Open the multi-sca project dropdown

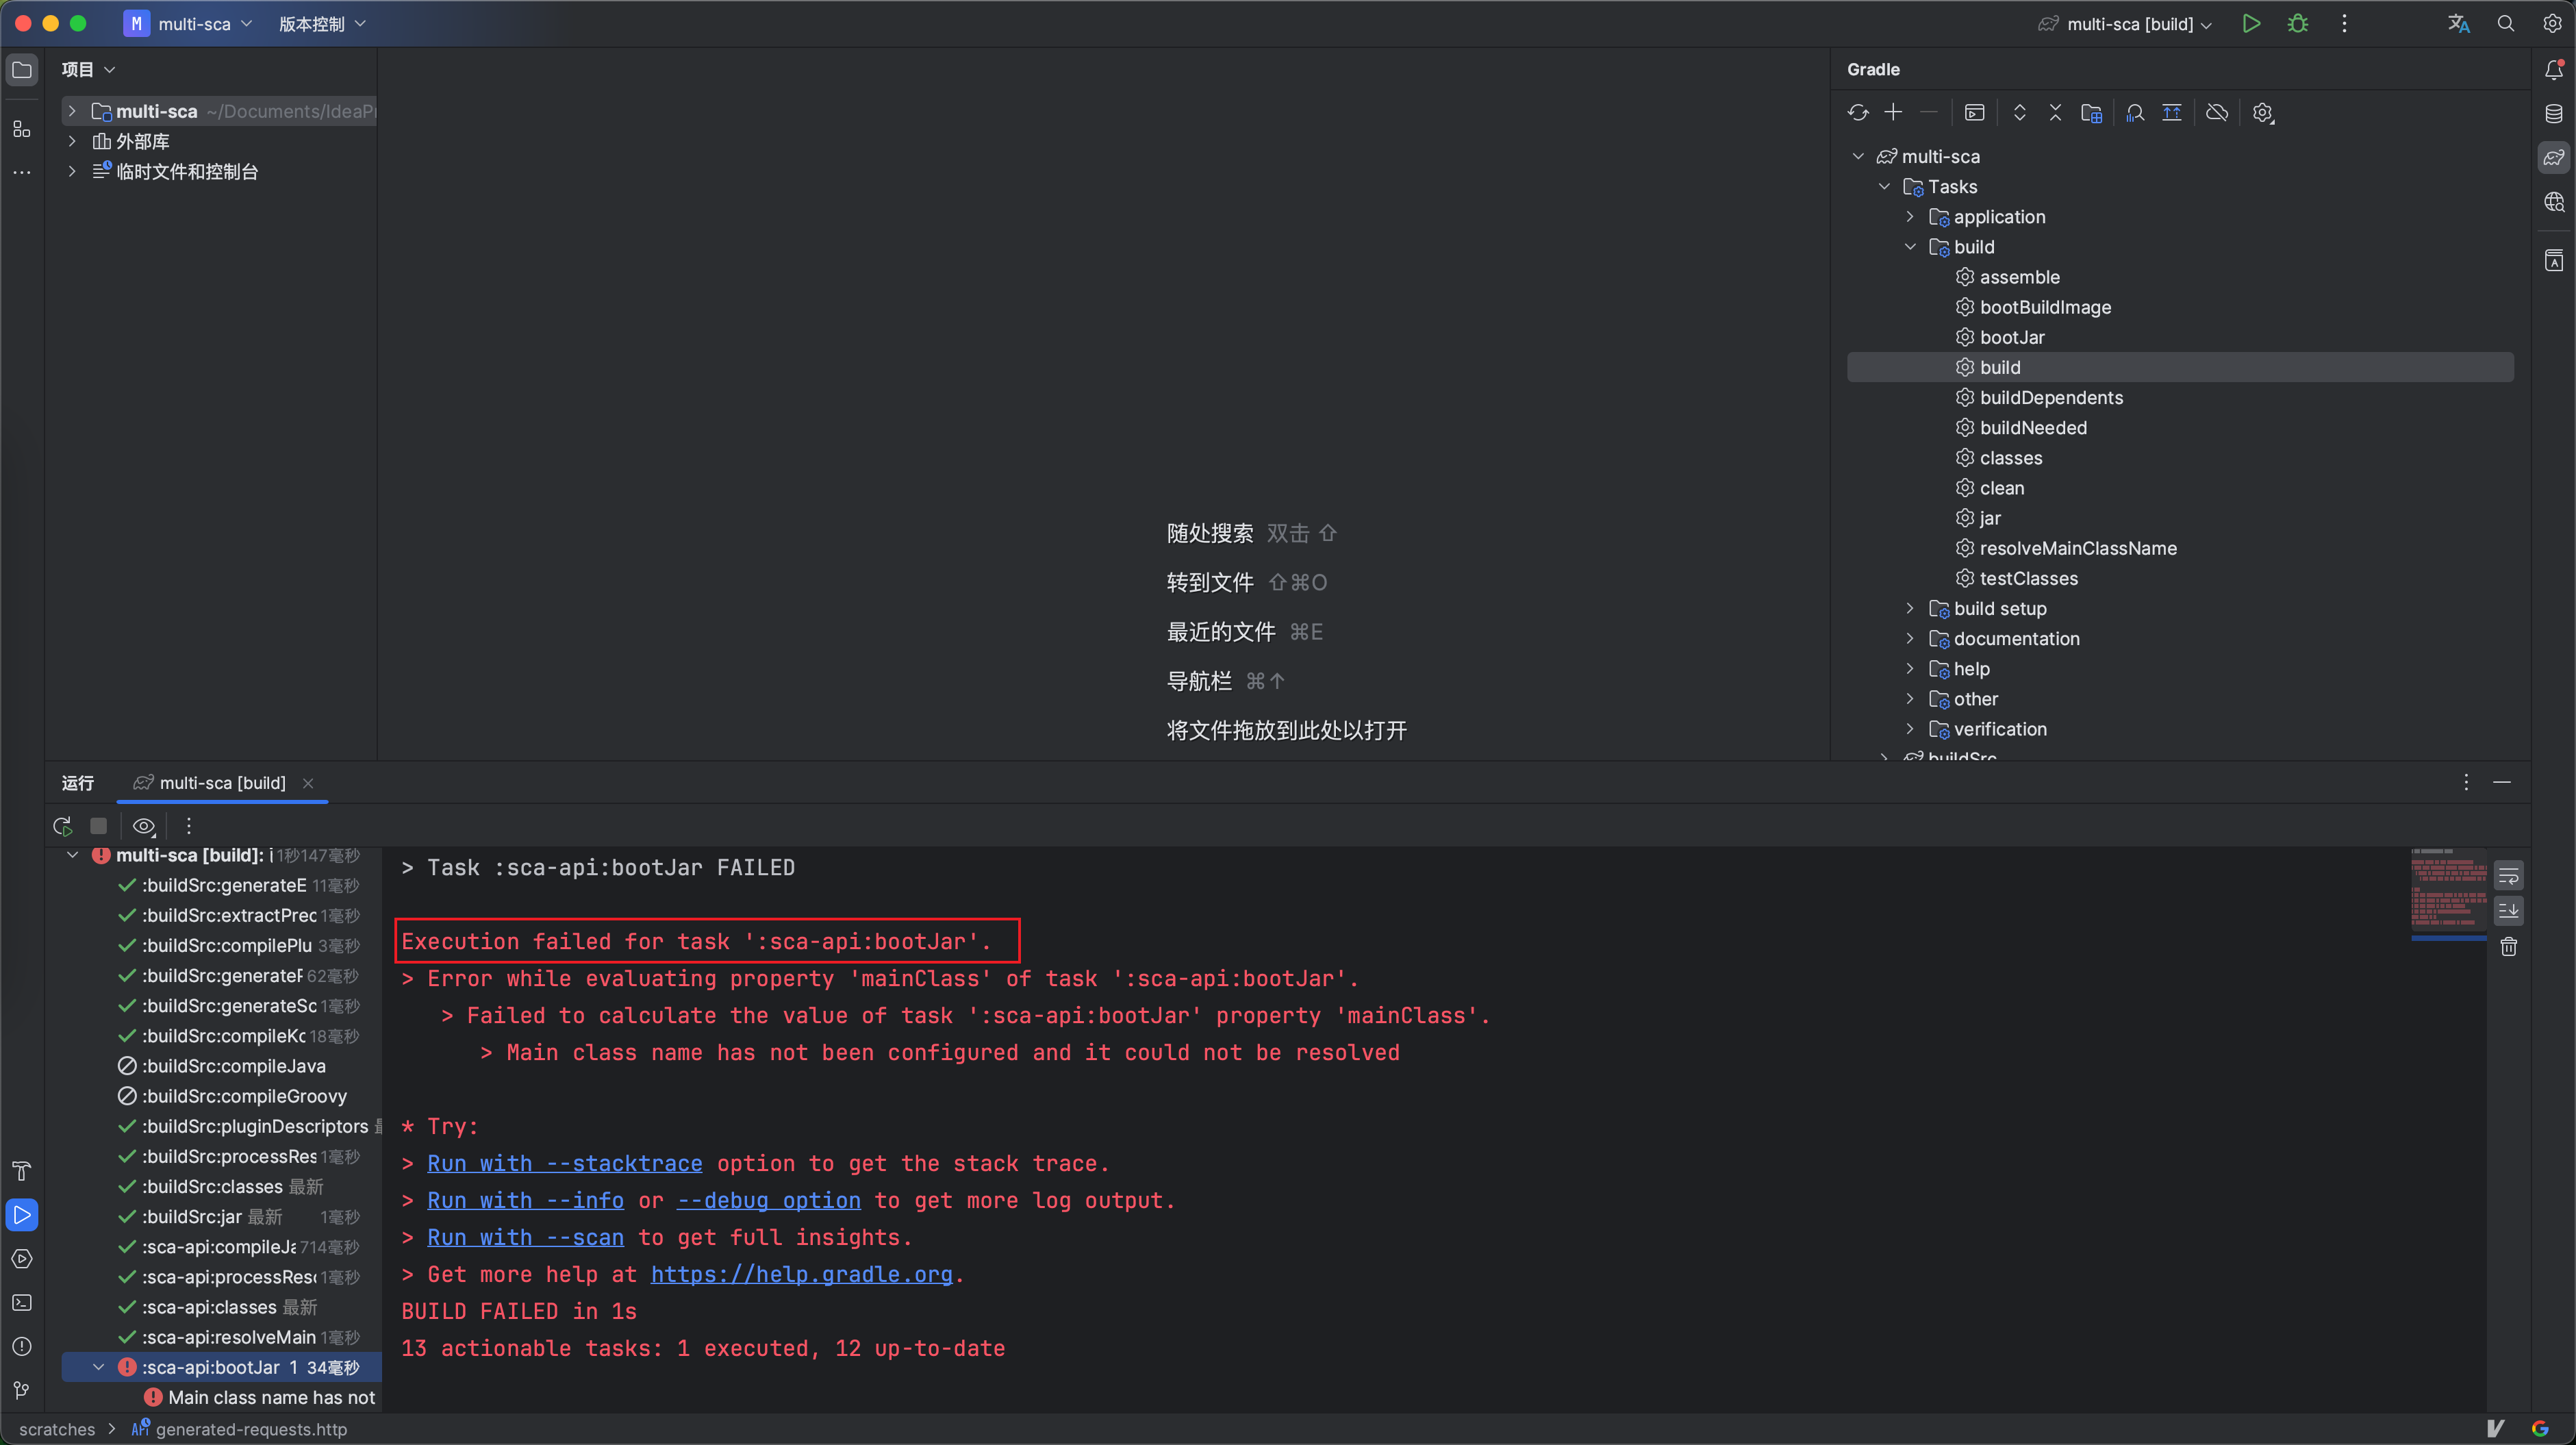[x=188, y=23]
